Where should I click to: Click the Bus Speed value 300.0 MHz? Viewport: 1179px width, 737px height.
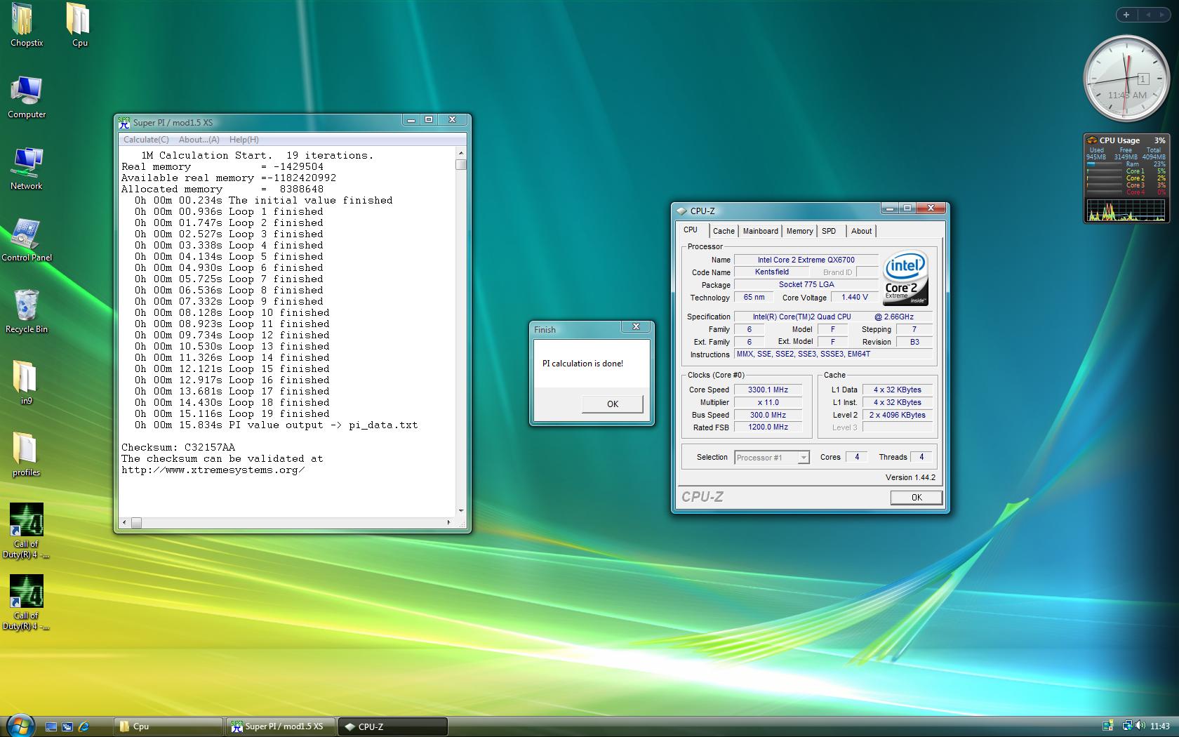[768, 415]
